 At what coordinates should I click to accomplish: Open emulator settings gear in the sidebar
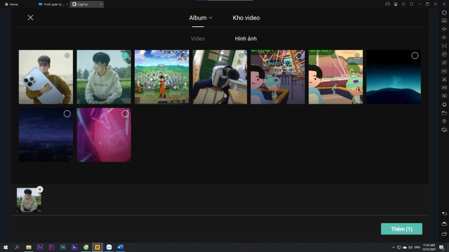[444, 12]
